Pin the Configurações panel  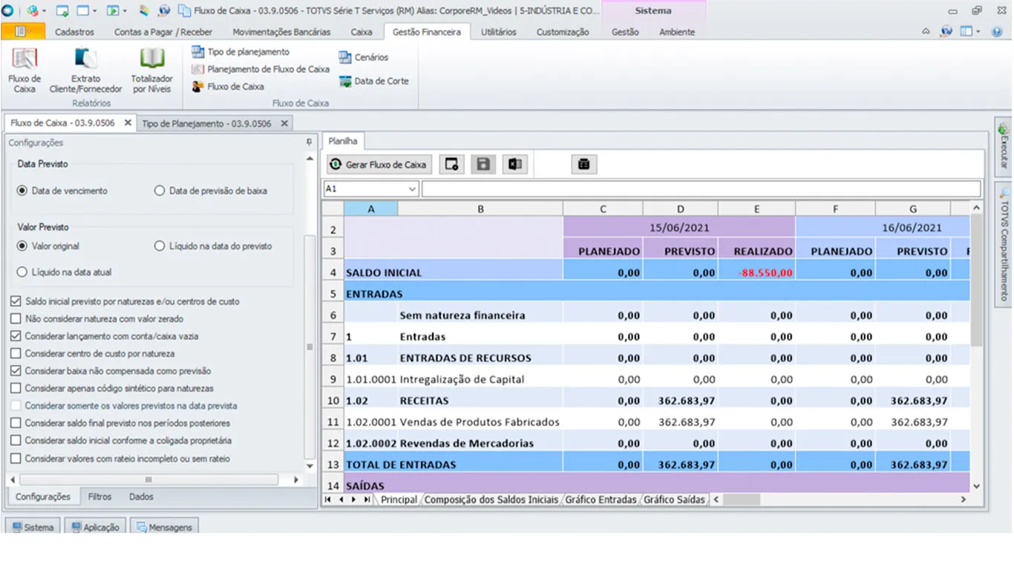tap(309, 142)
